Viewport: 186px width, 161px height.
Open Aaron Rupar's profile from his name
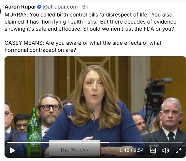pyautogui.click(x=20, y=7)
